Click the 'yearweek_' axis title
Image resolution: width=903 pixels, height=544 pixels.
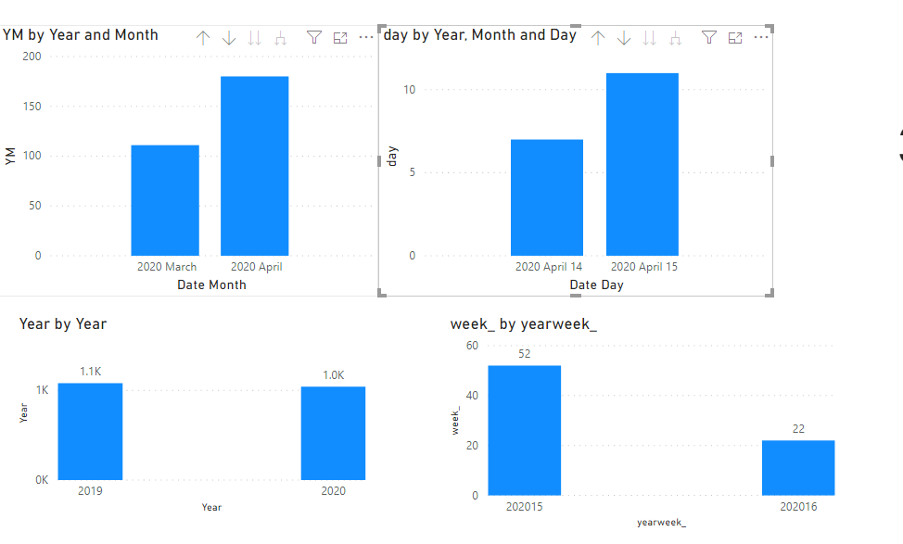pyautogui.click(x=661, y=522)
